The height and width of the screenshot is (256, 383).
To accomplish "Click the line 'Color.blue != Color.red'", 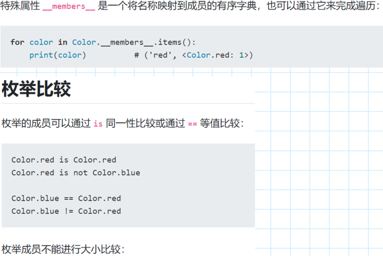I will [x=66, y=211].
